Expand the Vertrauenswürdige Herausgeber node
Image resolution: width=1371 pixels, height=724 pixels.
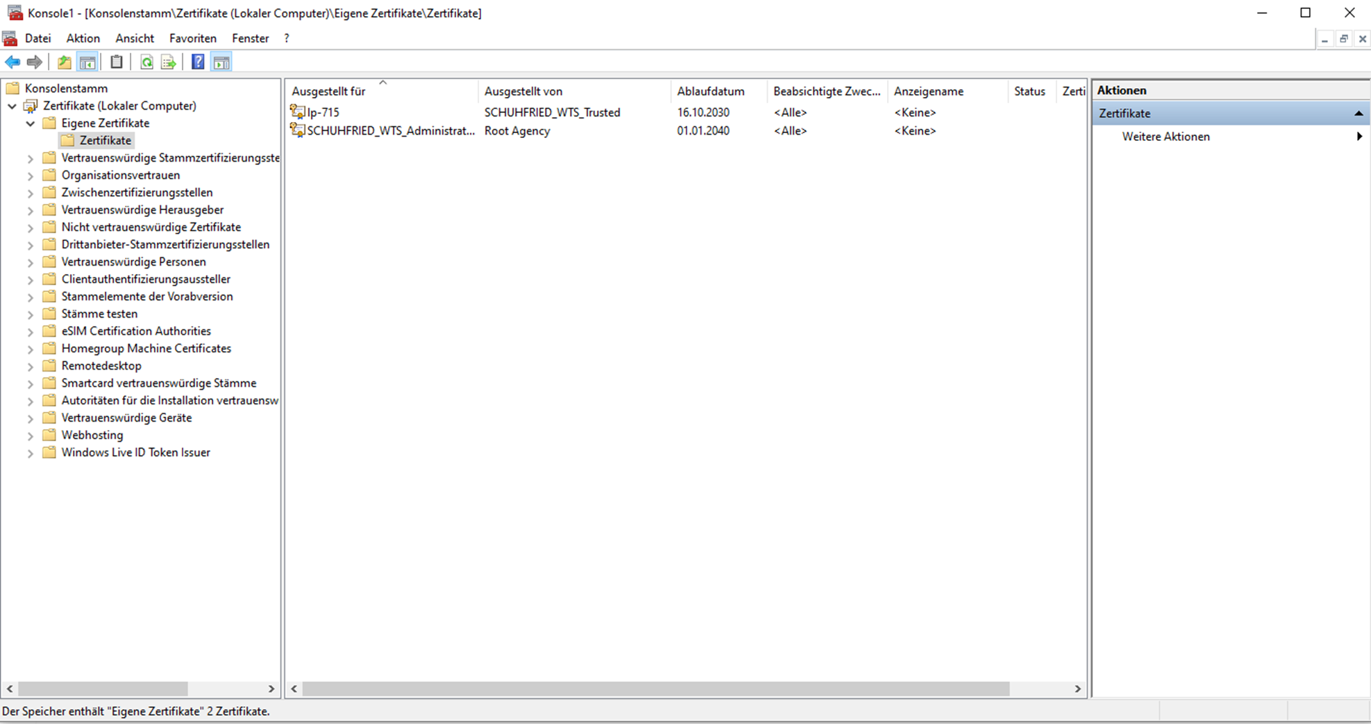point(31,210)
